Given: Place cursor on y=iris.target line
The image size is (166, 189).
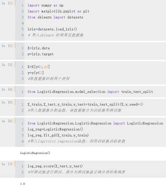Looking at the screenshot, I should click(x=40, y=54).
